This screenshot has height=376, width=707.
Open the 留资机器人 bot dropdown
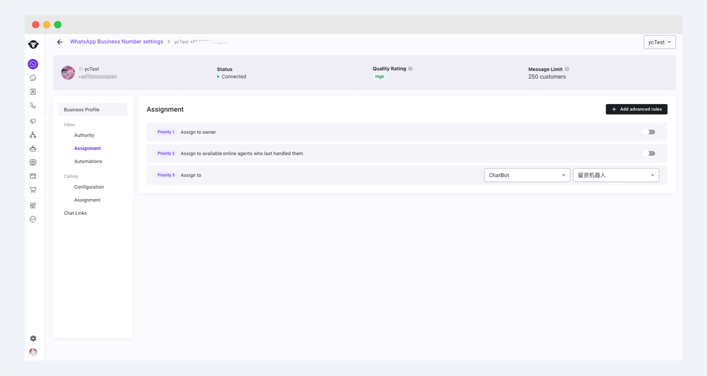coord(616,175)
